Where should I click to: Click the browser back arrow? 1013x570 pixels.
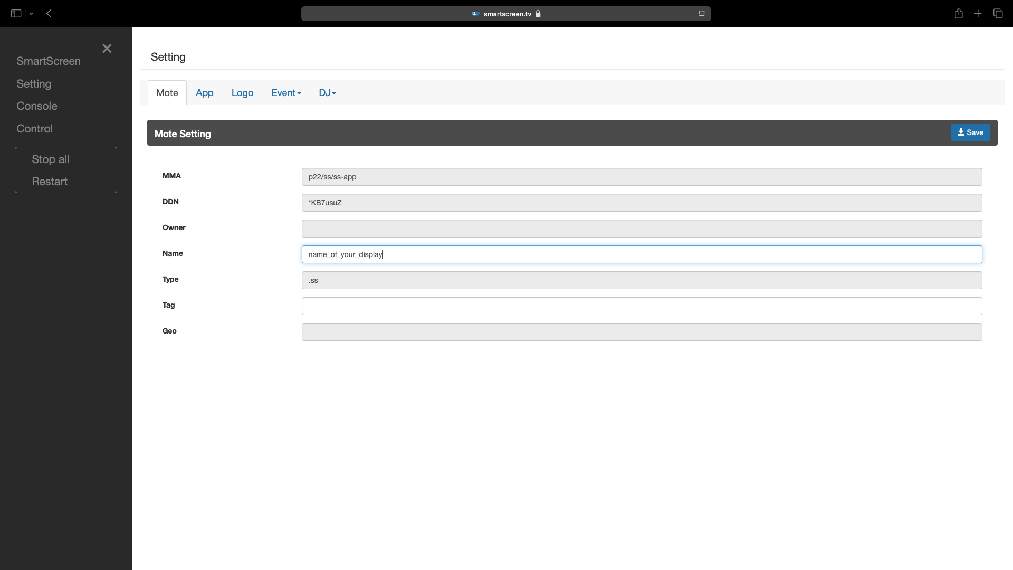pos(49,14)
